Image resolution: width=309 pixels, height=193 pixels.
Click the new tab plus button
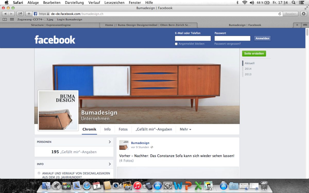(297, 25)
